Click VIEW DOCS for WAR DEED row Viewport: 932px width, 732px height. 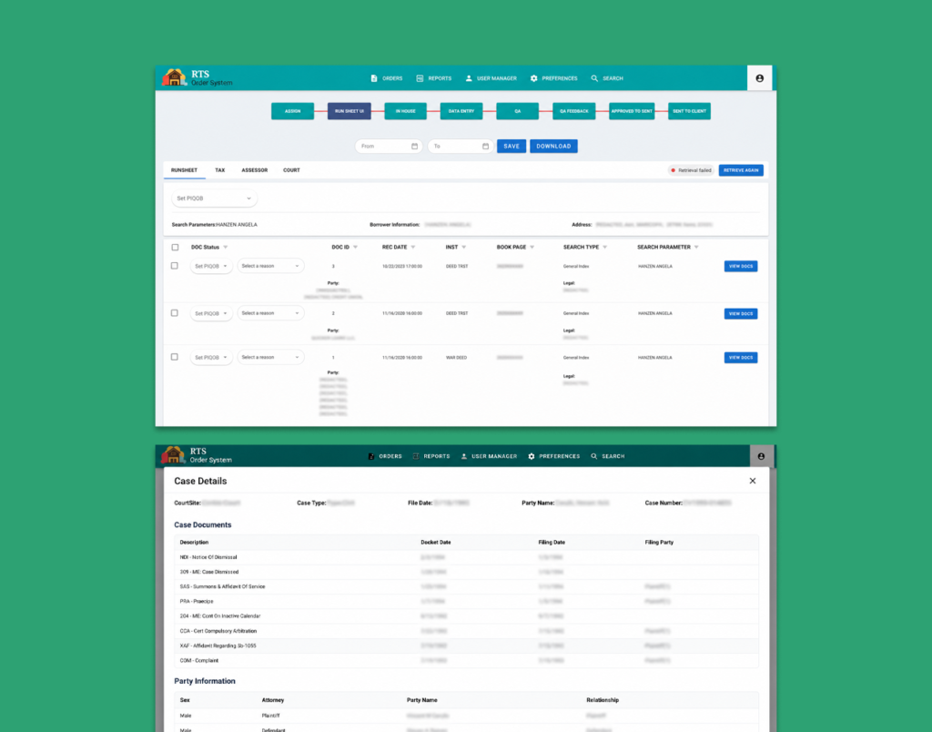point(741,358)
